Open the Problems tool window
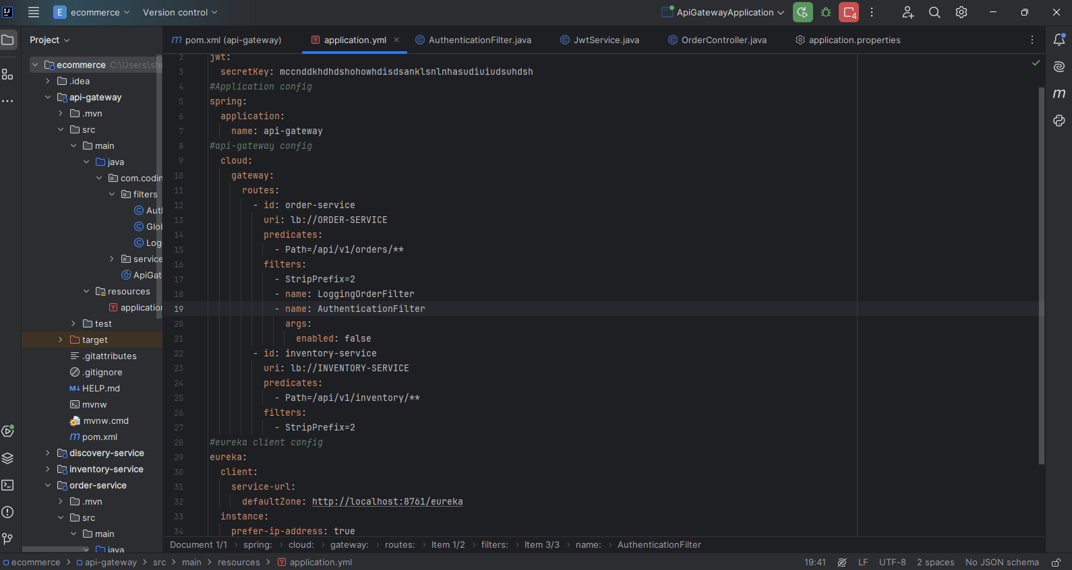This screenshot has height=570, width=1072. click(8, 512)
